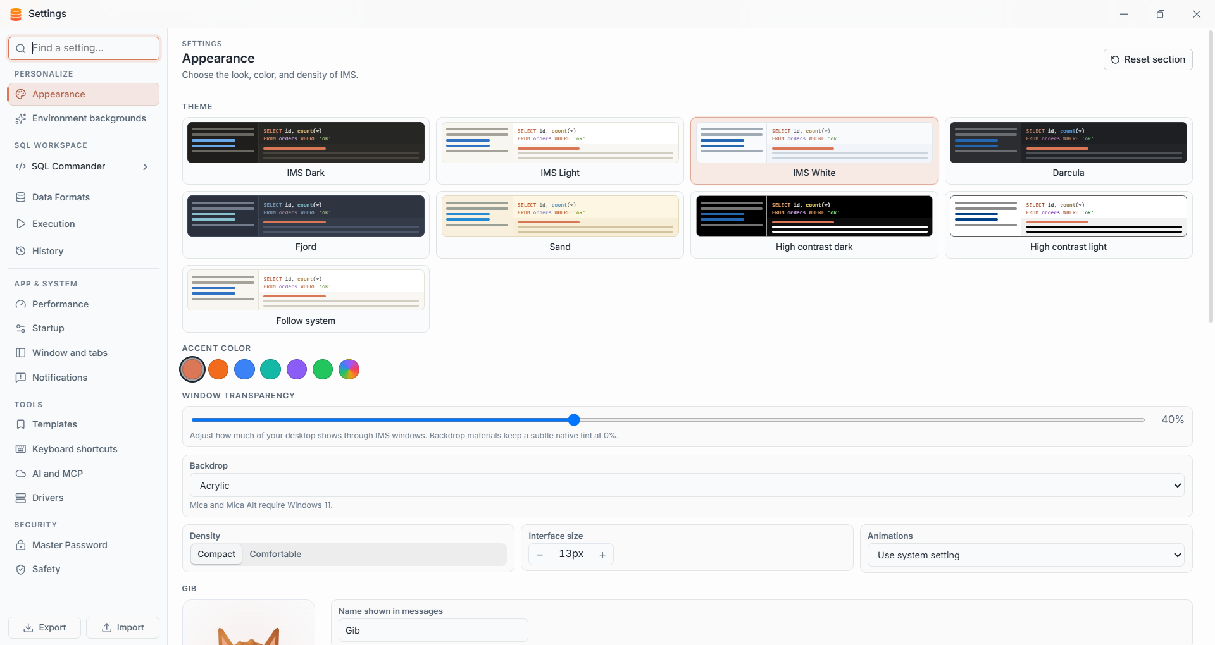
Task: Click the Notifications message icon
Action: (x=21, y=378)
